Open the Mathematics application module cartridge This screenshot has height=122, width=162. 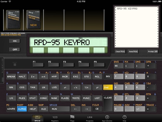(x=13, y=20)
